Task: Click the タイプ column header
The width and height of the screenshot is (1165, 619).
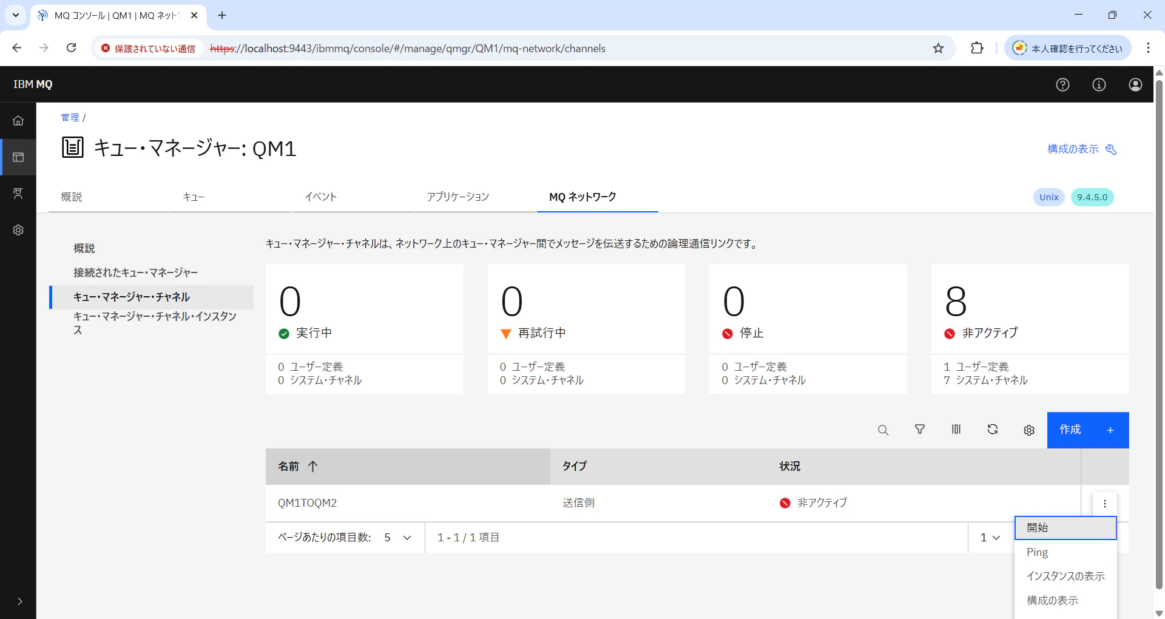Action: click(x=658, y=467)
